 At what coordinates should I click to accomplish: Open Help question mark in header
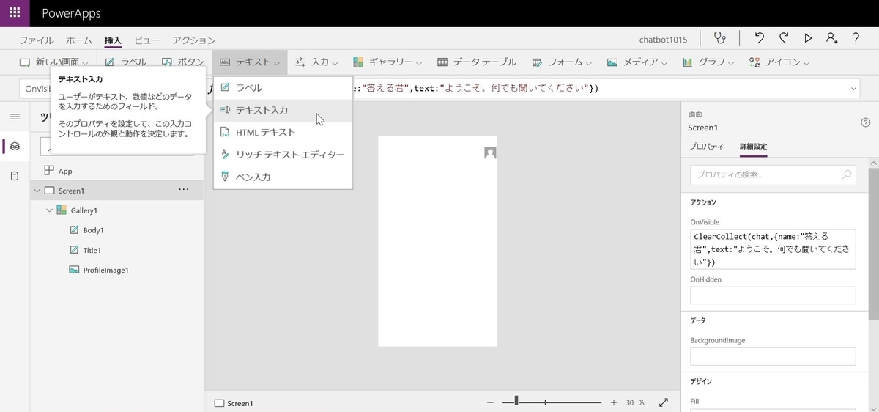(856, 39)
